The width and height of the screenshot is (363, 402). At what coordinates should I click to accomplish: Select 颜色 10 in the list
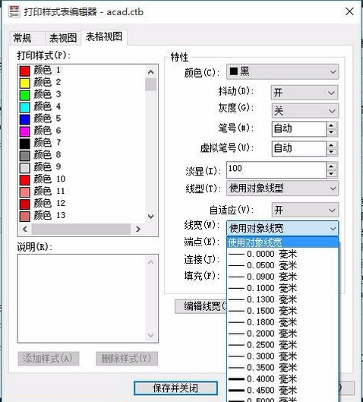(82, 179)
